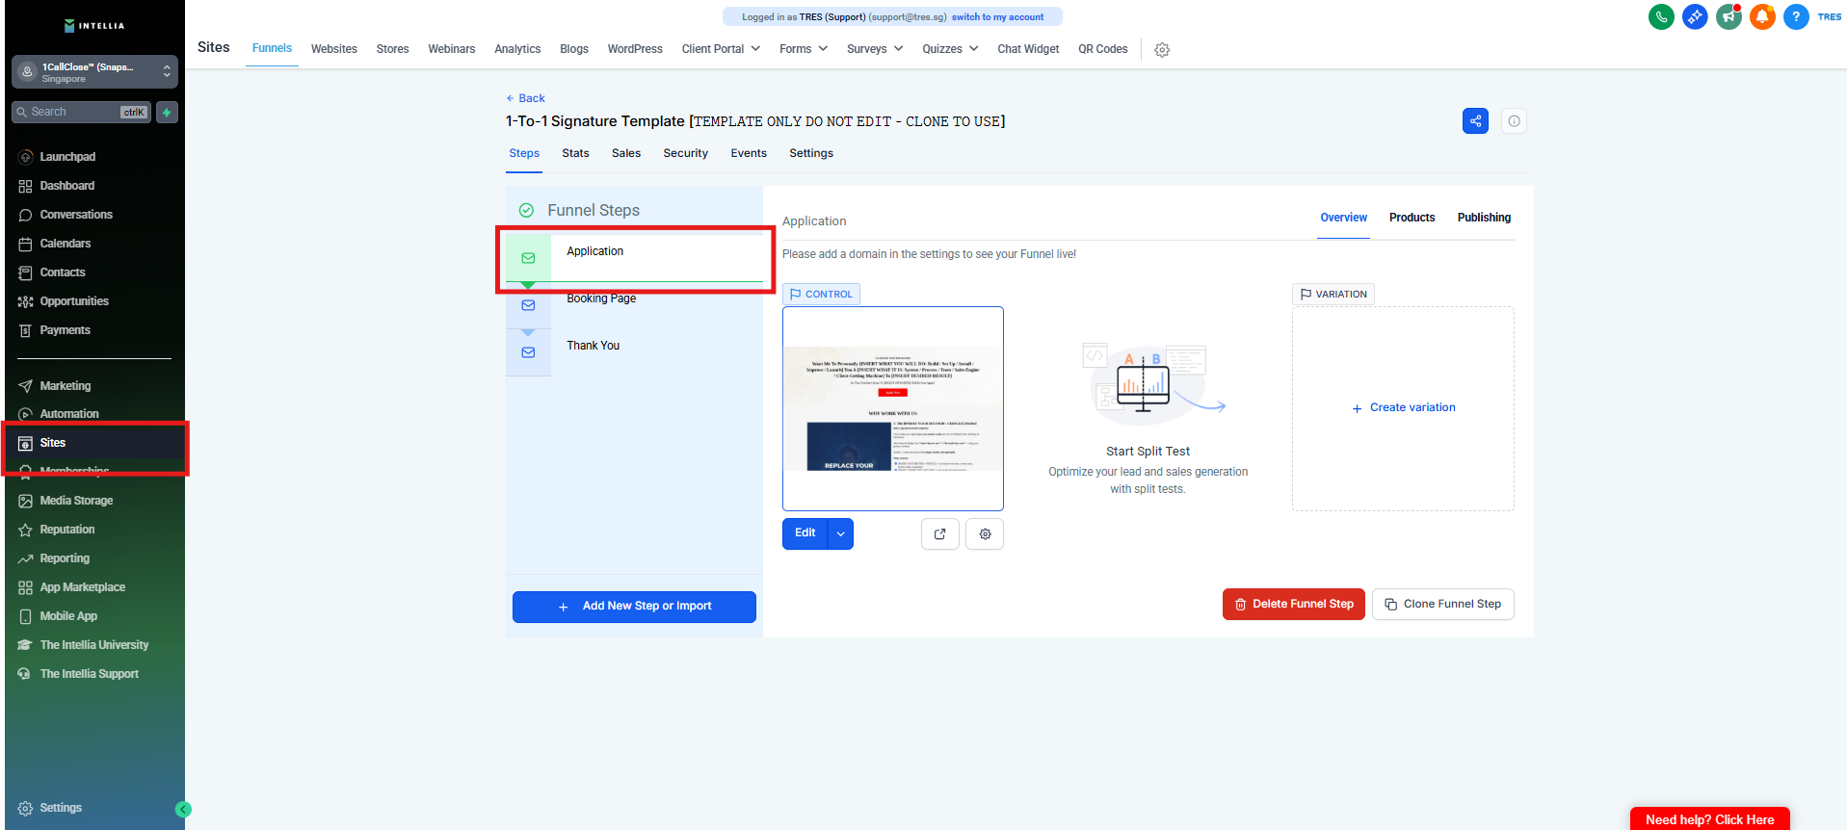Open Automation in the sidebar
Viewport: 1847px width, 830px height.
(69, 414)
